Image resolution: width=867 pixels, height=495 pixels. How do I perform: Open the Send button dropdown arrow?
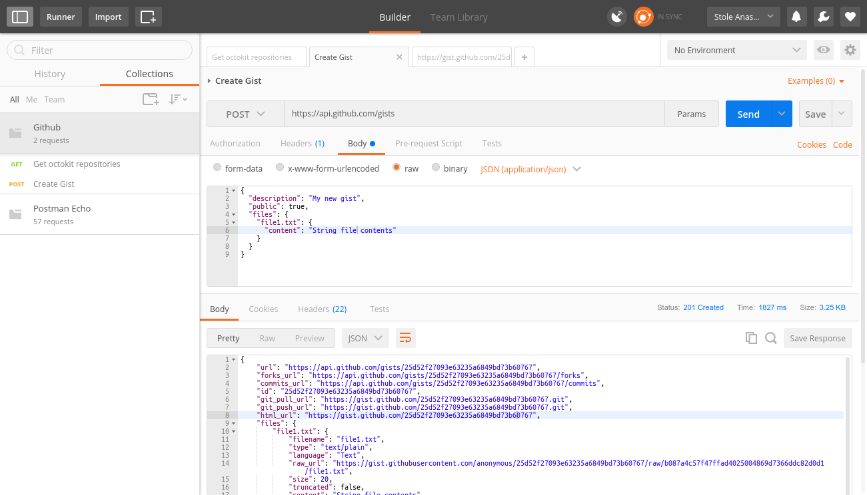[x=782, y=114]
